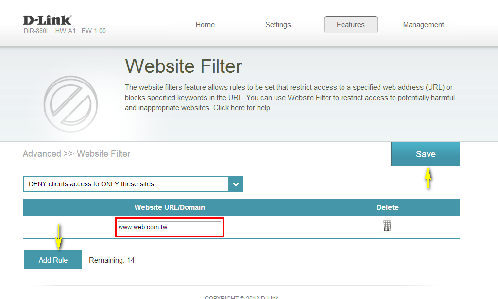Click the Website URL/Domain column header
The width and height of the screenshot is (498, 299).
point(169,207)
